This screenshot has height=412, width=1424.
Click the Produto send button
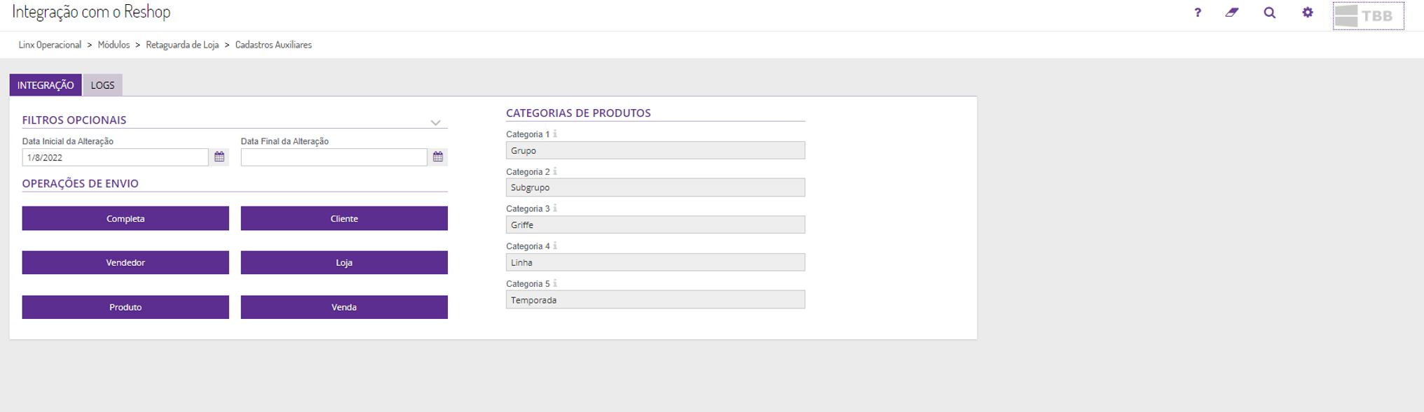coord(125,307)
